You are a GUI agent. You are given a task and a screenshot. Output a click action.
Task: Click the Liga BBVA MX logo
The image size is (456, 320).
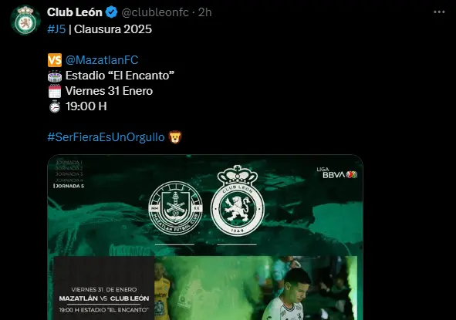click(336, 173)
